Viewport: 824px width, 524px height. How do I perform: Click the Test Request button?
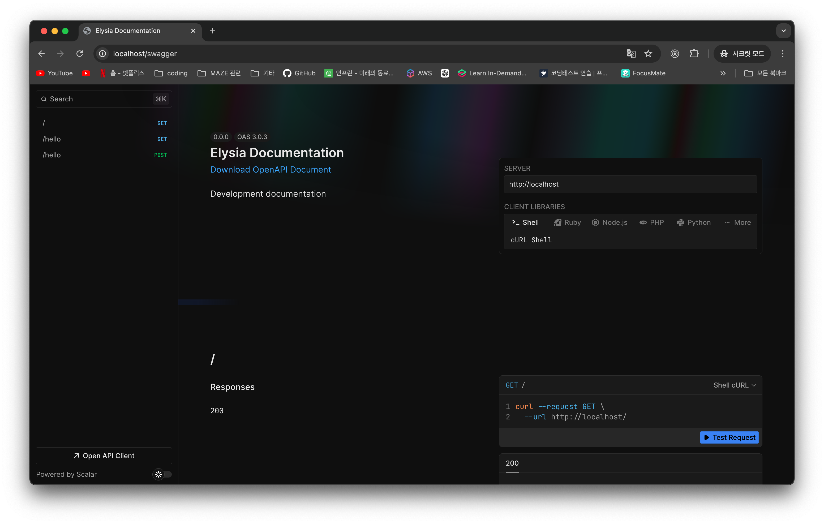pos(729,437)
